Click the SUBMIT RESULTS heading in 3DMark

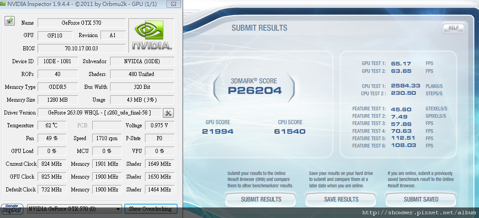click(x=259, y=28)
